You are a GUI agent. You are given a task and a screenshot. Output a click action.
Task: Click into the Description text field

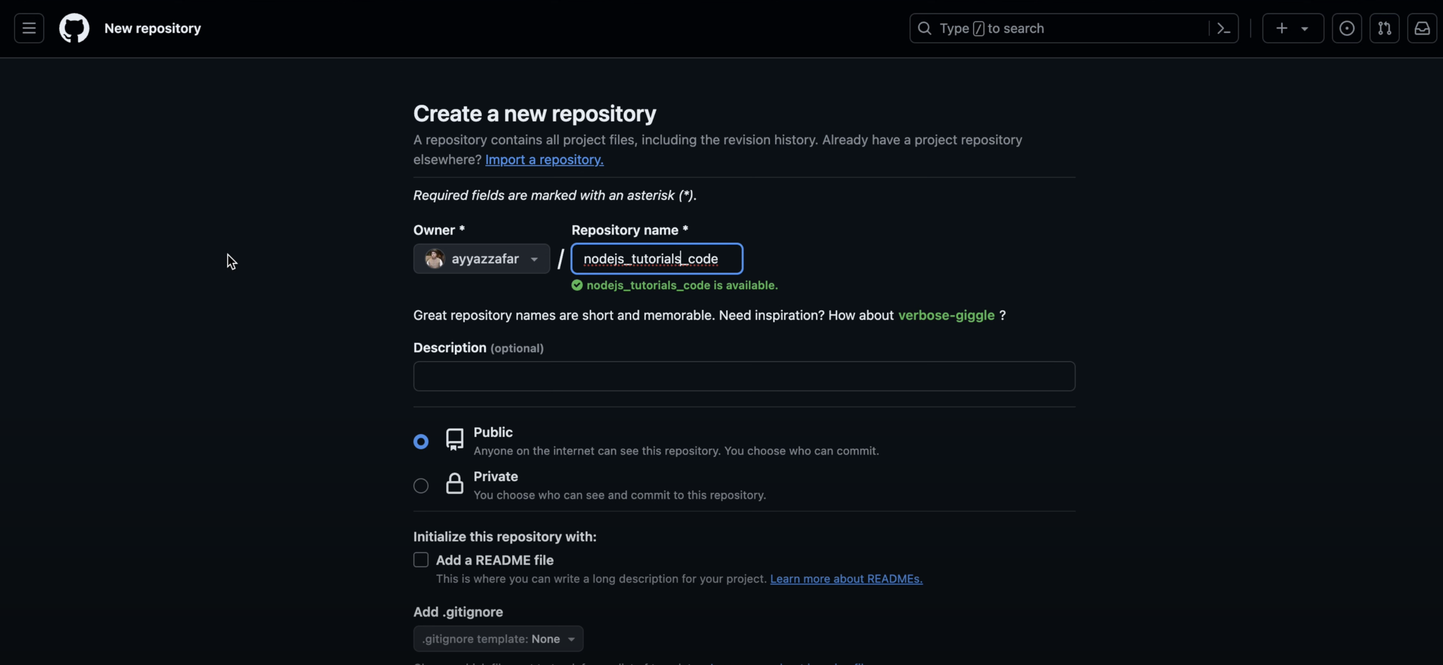pos(744,376)
